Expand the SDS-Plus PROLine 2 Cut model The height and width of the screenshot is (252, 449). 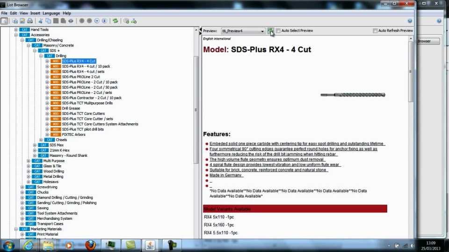tap(47, 77)
